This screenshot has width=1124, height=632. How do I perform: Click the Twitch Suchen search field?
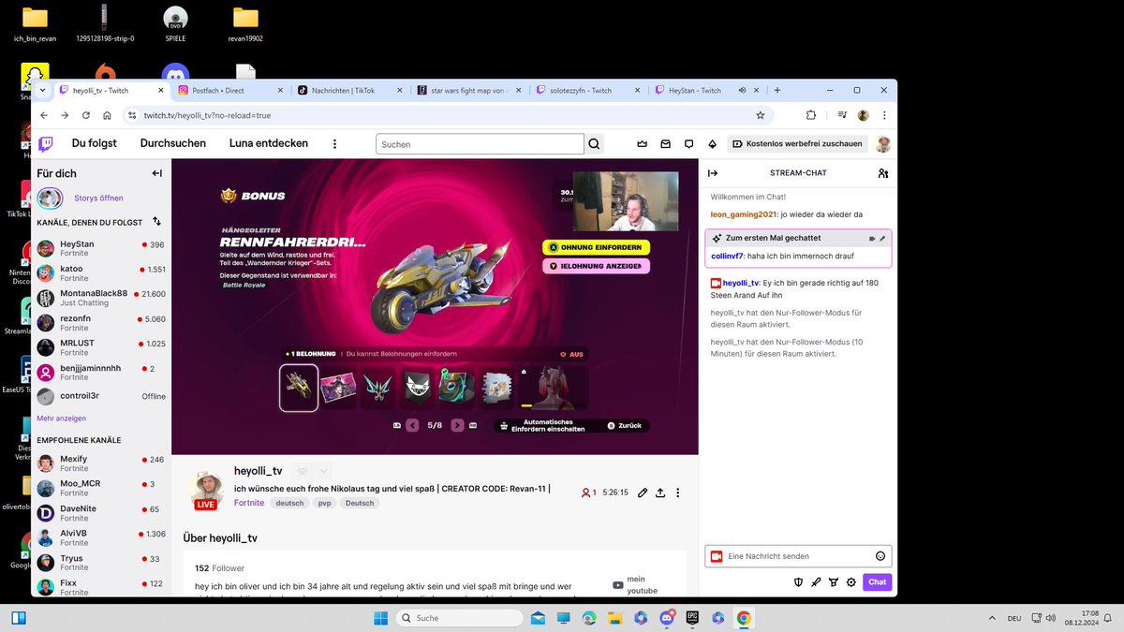tap(480, 144)
